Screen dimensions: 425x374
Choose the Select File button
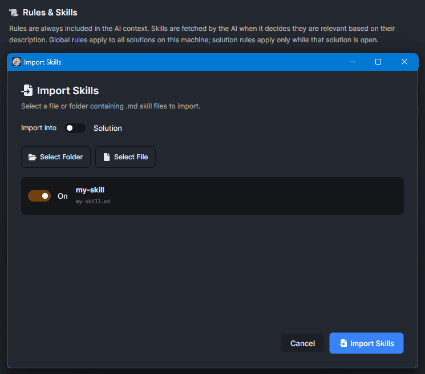126,157
